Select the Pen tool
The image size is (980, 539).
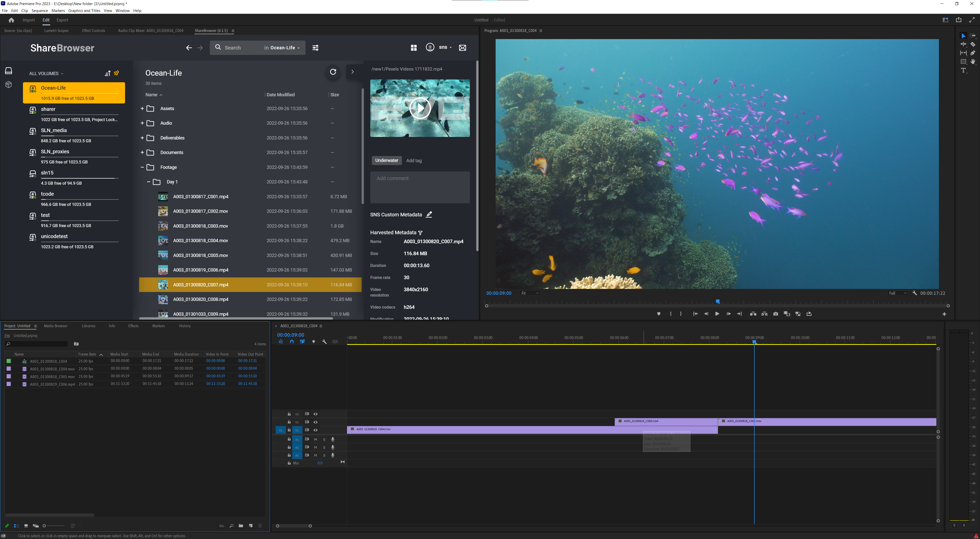973,53
